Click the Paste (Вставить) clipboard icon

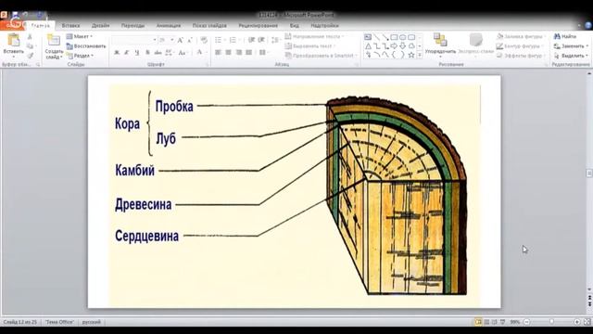point(13,41)
